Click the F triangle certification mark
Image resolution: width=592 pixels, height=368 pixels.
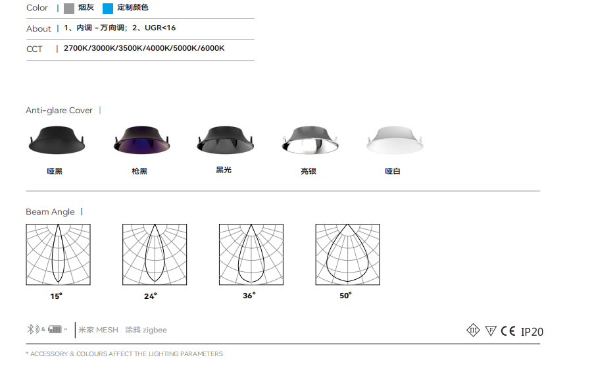pos(491,331)
